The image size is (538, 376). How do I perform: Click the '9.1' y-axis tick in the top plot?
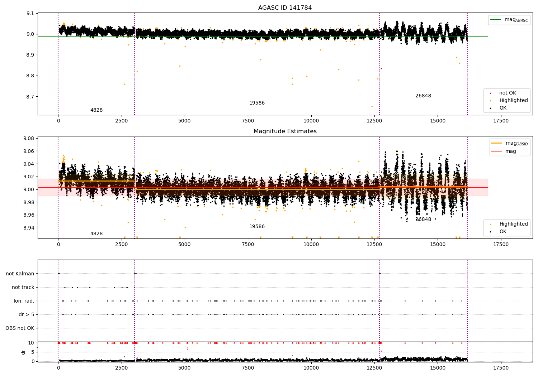tap(30, 14)
